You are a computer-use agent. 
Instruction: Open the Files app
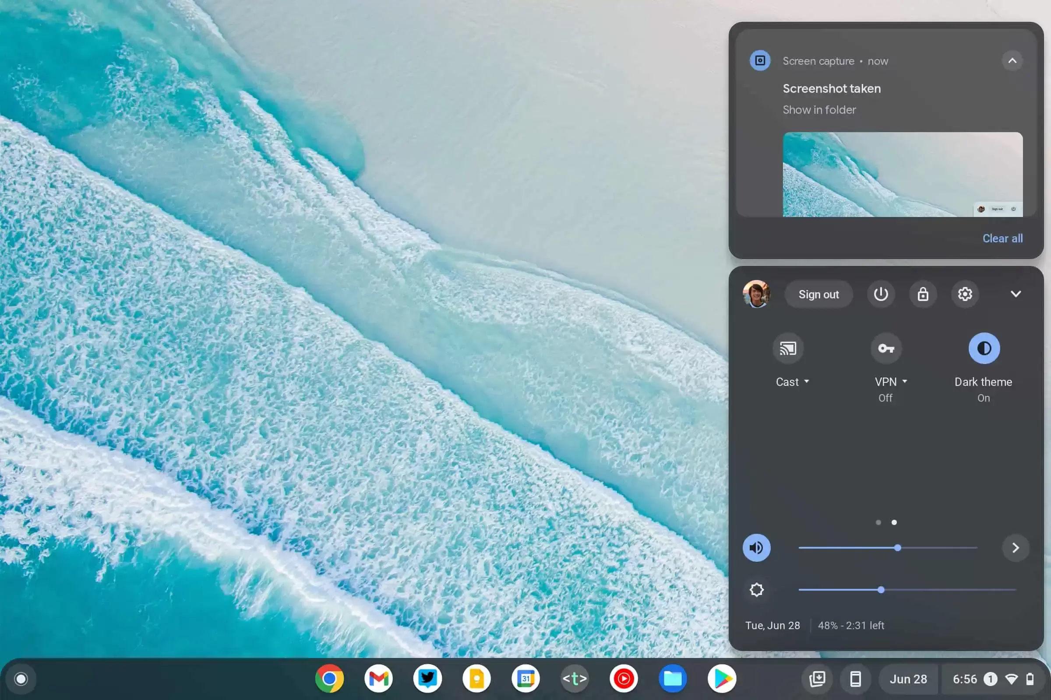[673, 679]
